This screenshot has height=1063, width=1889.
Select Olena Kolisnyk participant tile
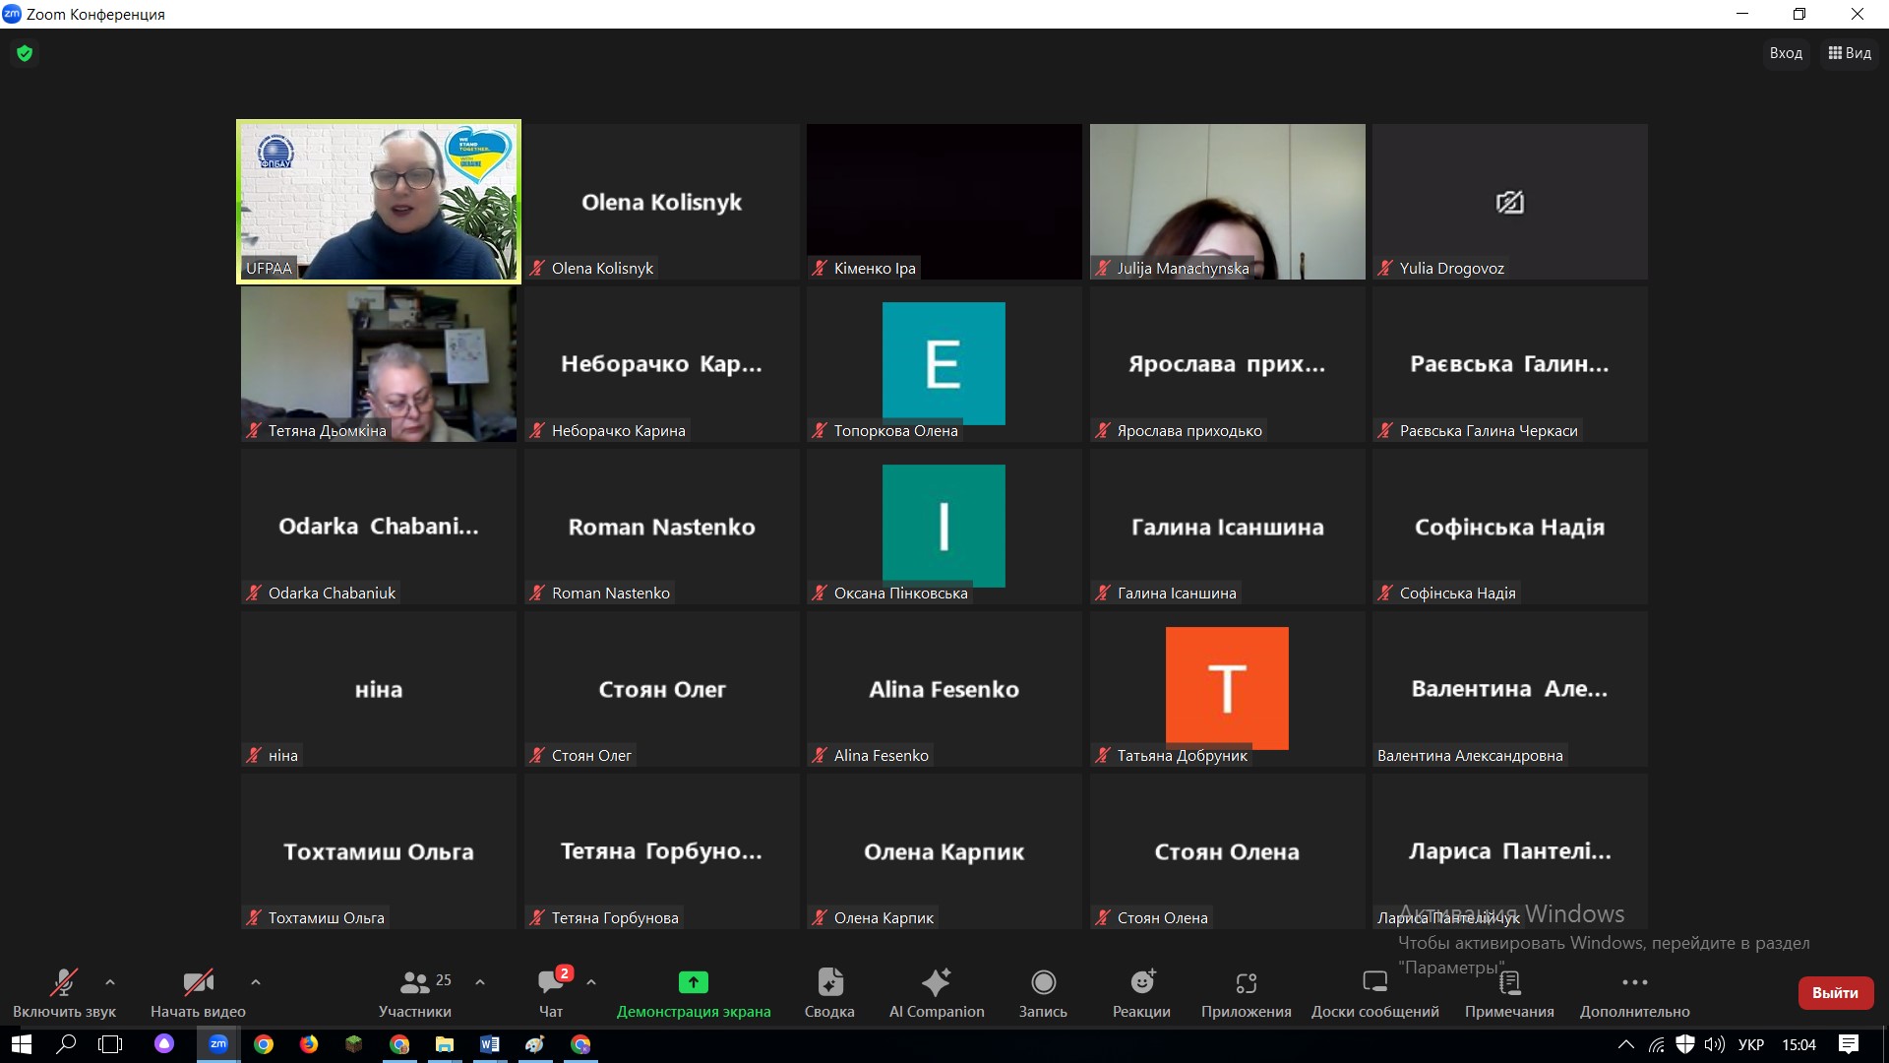[x=661, y=202]
